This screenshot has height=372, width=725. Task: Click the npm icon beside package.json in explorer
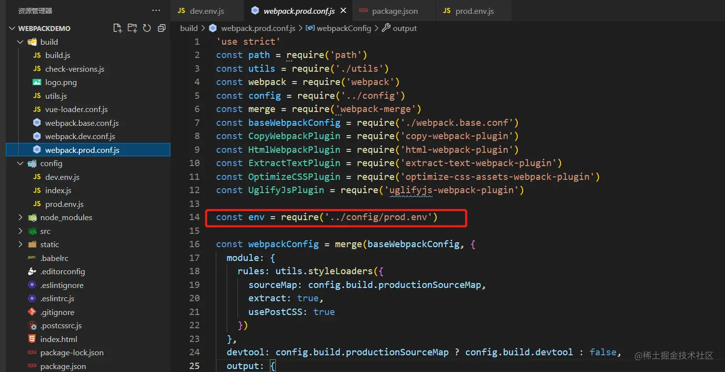coord(32,366)
